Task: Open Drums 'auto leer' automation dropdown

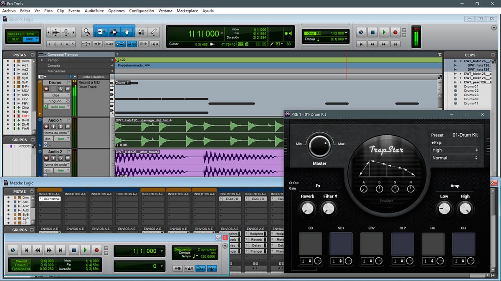Action: tap(59, 107)
